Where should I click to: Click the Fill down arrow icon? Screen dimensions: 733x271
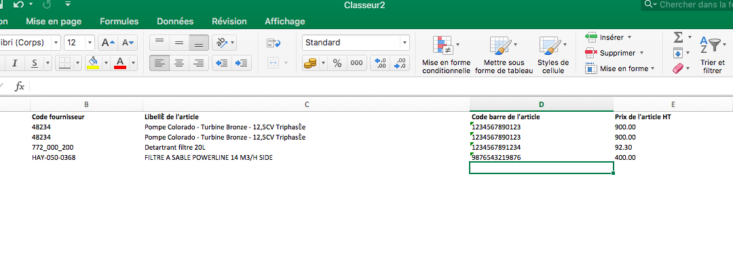678,53
